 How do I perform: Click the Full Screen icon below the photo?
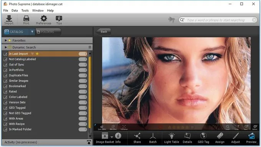click(124, 127)
